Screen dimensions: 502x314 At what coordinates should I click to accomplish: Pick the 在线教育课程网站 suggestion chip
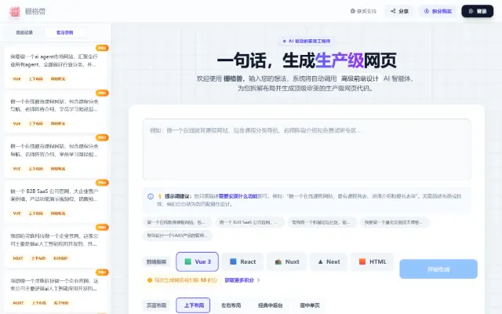(x=177, y=222)
